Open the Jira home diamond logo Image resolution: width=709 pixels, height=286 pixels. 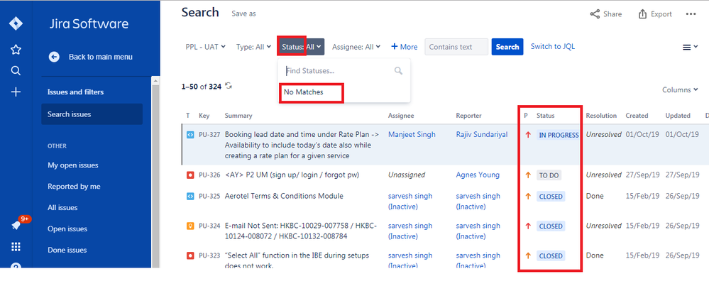pyautogui.click(x=16, y=23)
